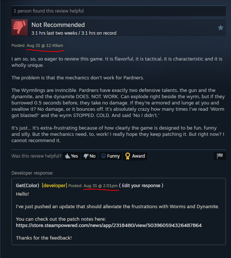Click the yellow [developer] tag
Image resolution: width=231 pixels, height=258 pixels.
[x=54, y=186]
